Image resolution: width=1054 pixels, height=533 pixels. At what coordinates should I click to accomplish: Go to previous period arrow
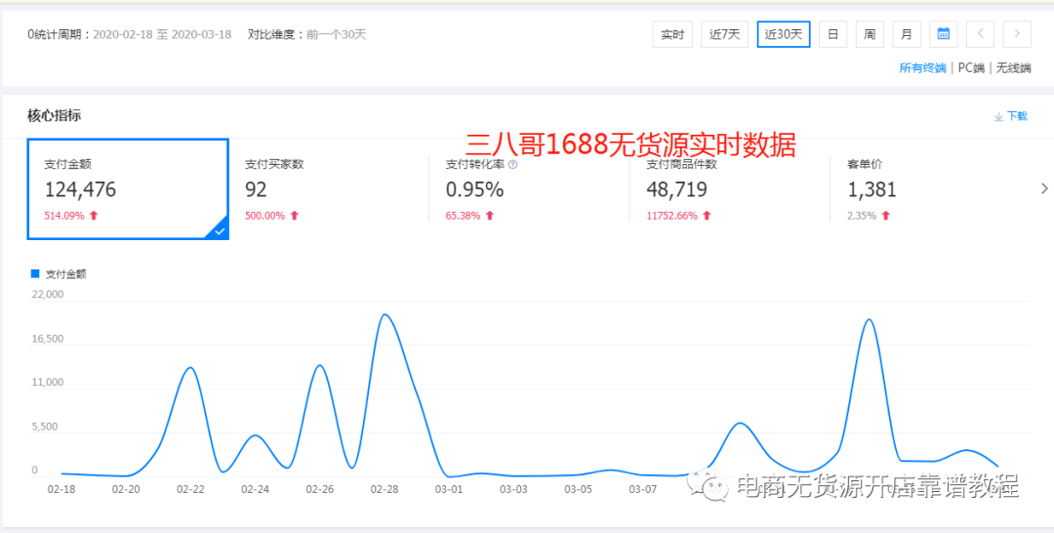point(980,34)
